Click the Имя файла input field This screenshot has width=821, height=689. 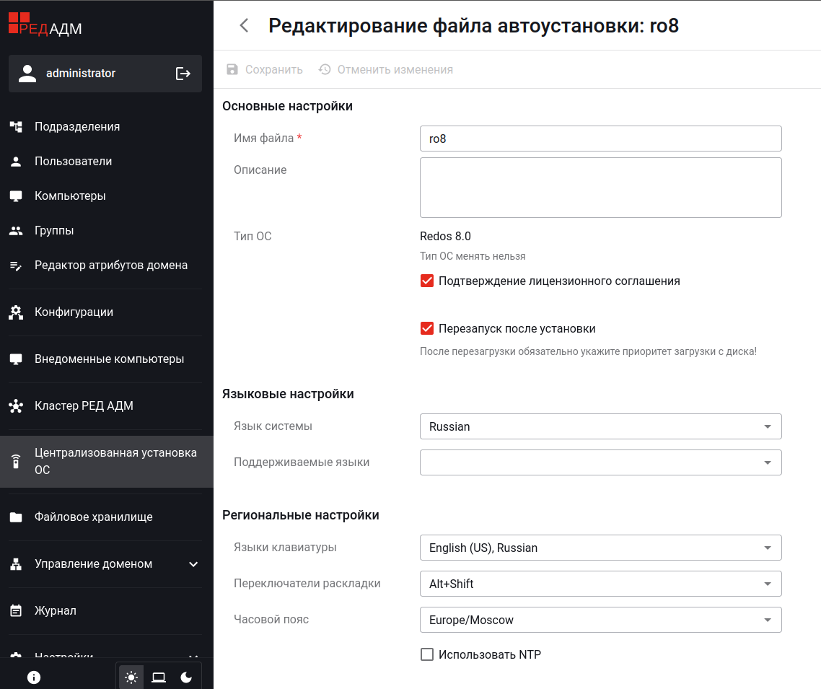(x=600, y=139)
